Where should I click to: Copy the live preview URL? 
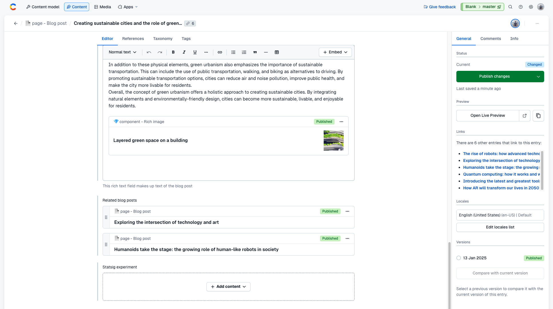point(538,116)
